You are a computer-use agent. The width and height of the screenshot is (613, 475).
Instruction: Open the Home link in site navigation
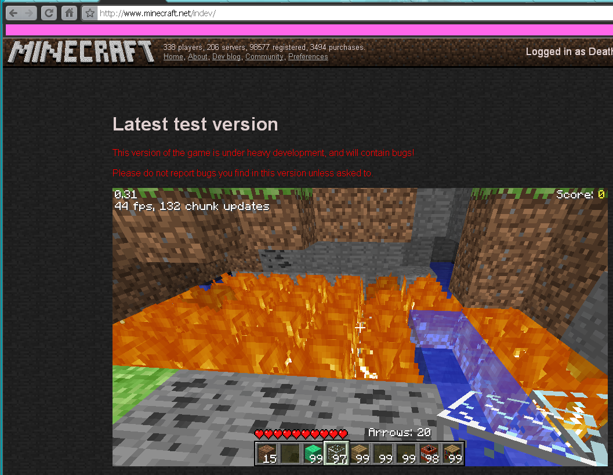[173, 57]
